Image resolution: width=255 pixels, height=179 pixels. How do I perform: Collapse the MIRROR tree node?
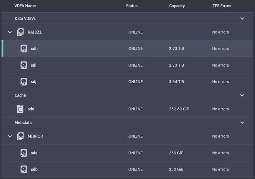click(10, 136)
